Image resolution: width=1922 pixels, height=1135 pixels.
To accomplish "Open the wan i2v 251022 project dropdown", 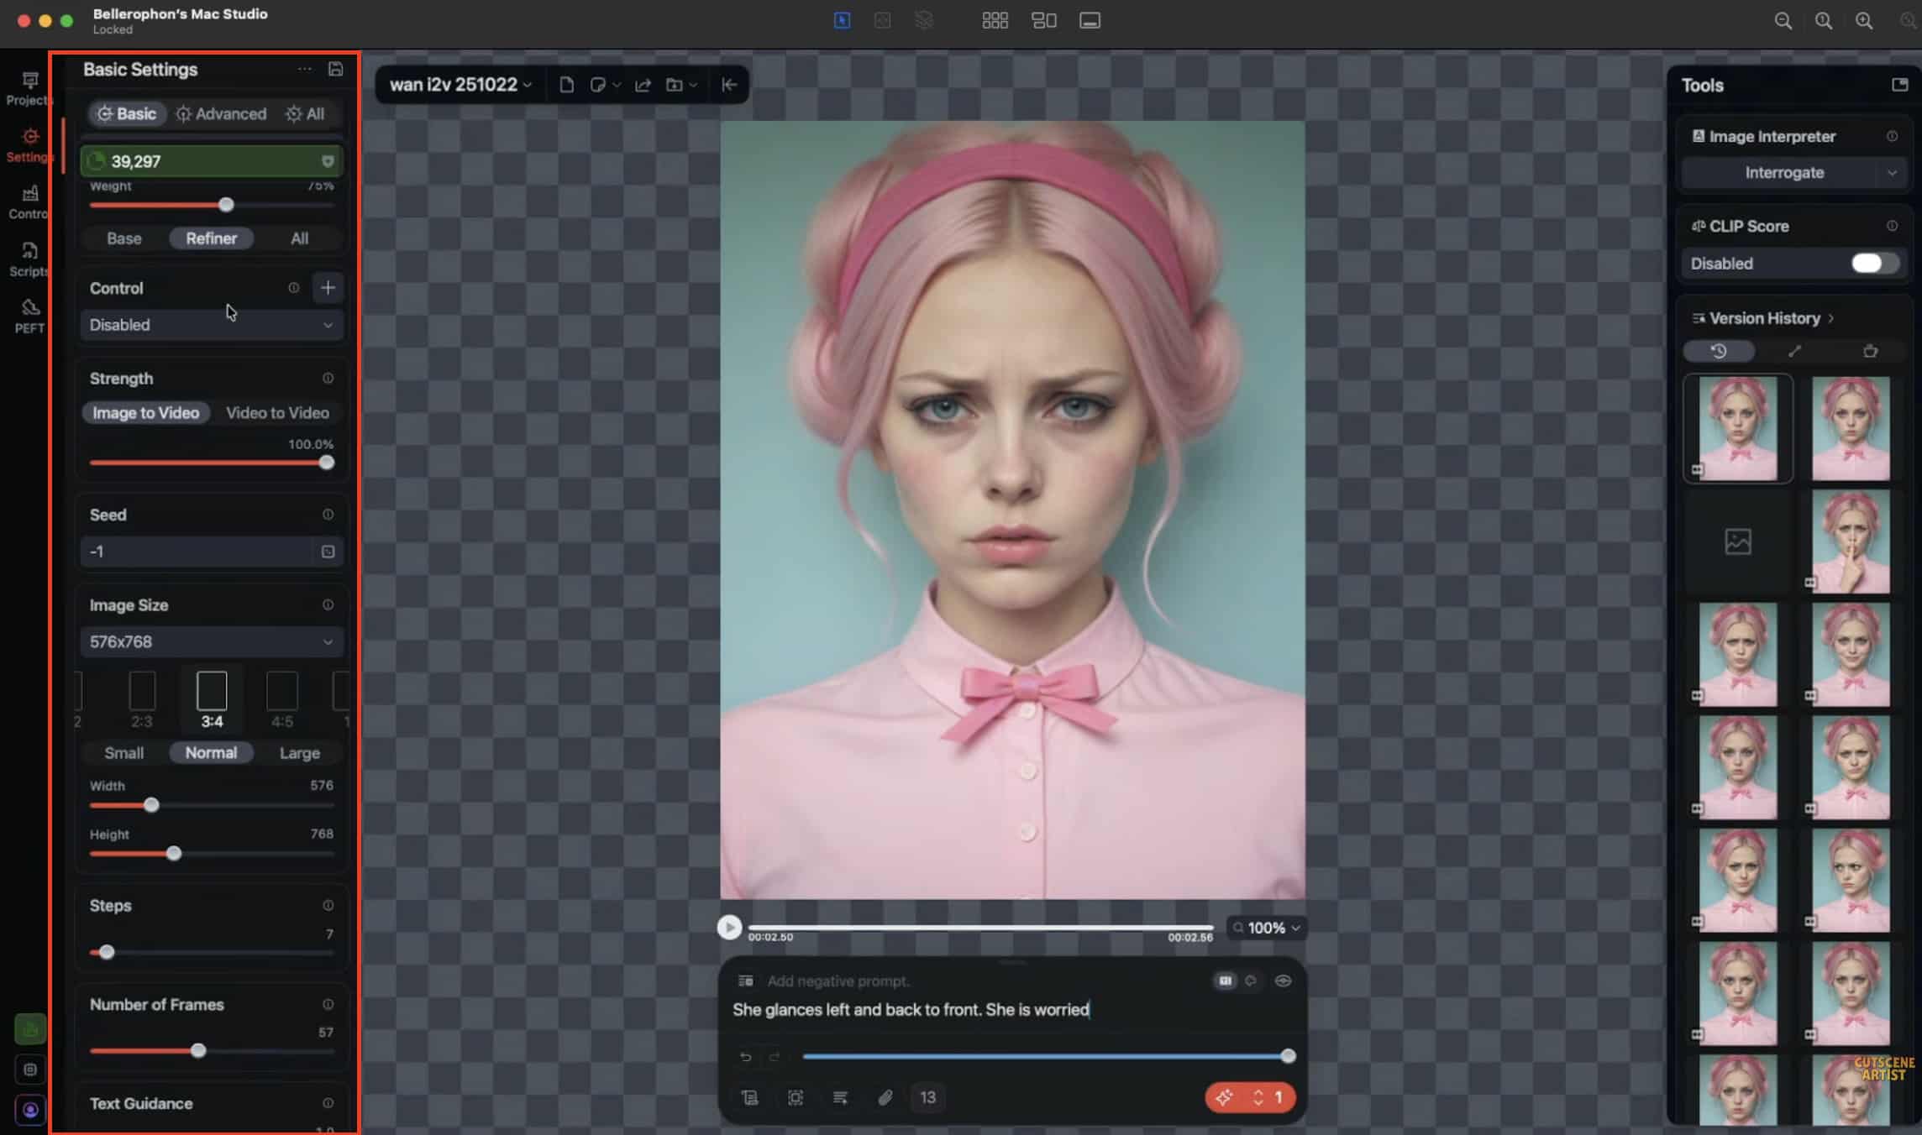I will tap(460, 85).
